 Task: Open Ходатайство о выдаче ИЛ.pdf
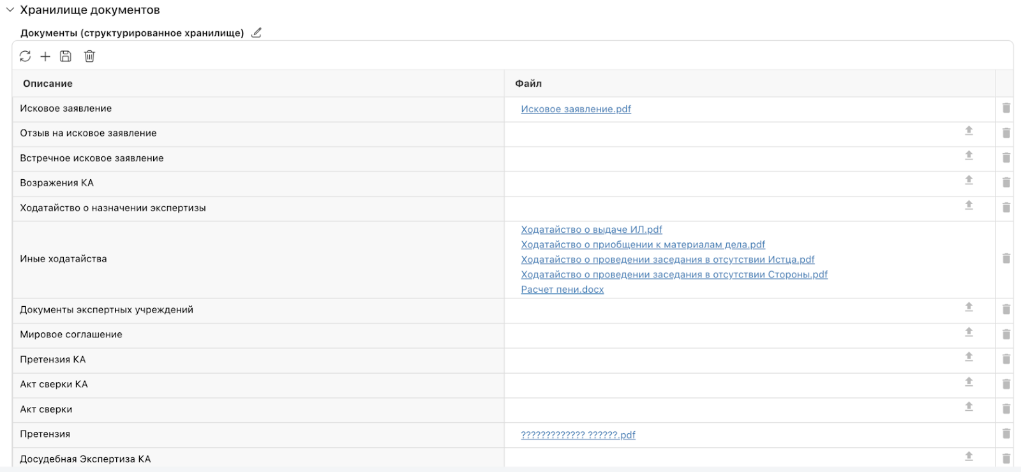click(592, 230)
